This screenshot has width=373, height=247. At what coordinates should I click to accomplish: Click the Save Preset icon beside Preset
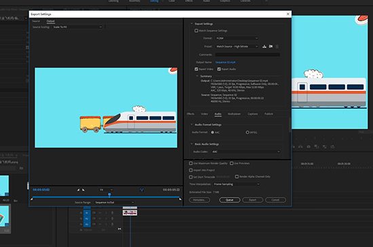coord(264,46)
